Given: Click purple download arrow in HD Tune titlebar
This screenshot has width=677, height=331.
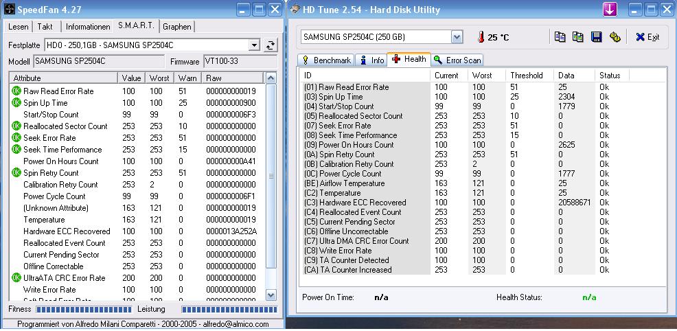Looking at the screenshot, I should point(610,9).
